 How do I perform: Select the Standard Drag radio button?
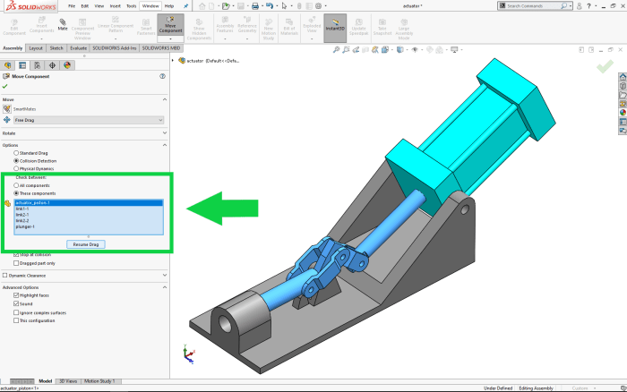click(x=16, y=153)
